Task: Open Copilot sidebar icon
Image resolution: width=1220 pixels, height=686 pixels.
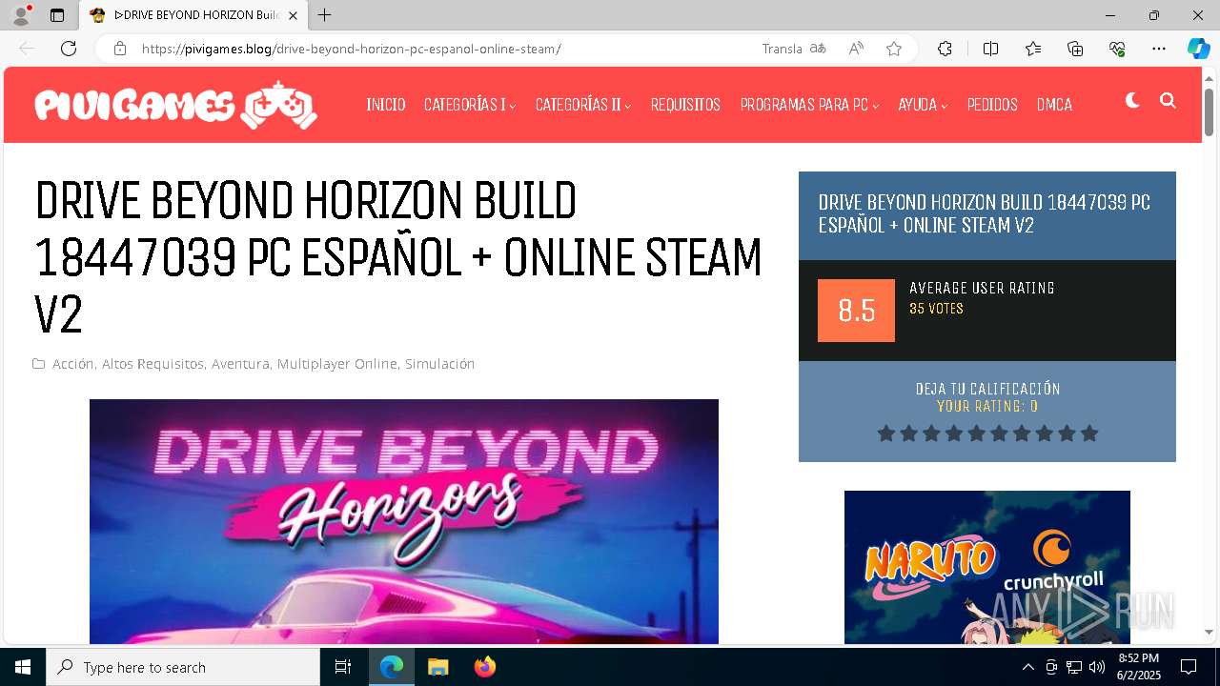Action: [x=1198, y=49]
